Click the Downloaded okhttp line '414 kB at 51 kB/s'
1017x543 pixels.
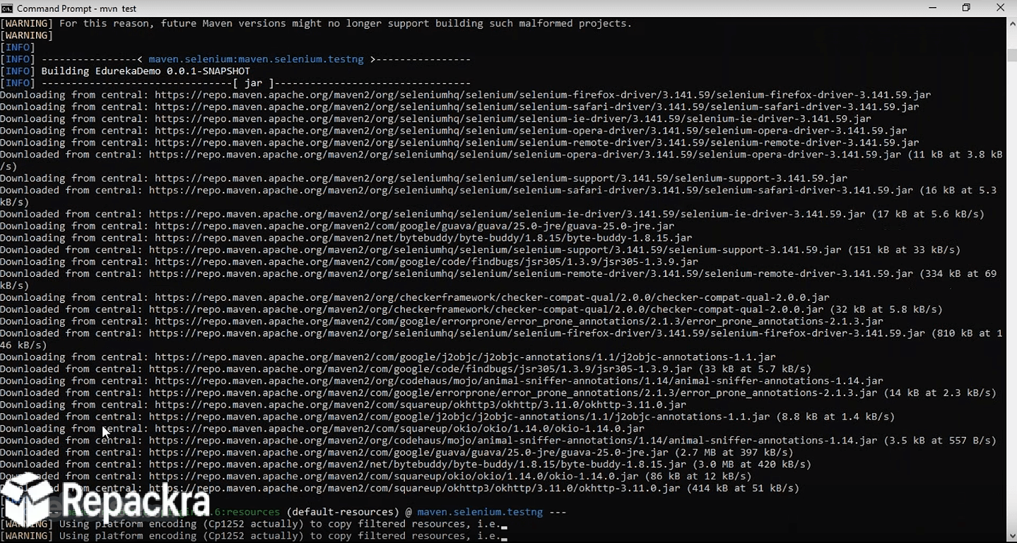(x=400, y=488)
